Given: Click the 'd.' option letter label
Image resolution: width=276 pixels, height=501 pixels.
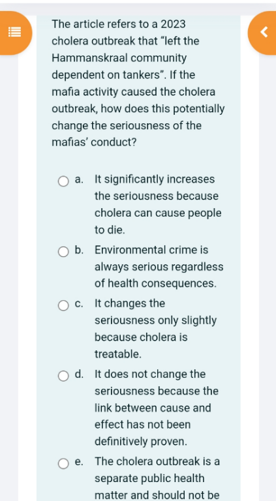Looking at the screenshot, I should pyautogui.click(x=79, y=374).
